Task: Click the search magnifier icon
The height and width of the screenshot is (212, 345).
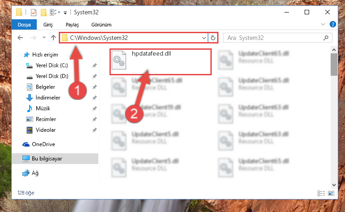Action: tap(326, 38)
